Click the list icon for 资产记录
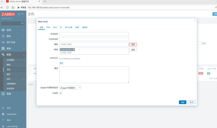Image resolution: width=217 pixels, height=128 pixels. [3, 42]
